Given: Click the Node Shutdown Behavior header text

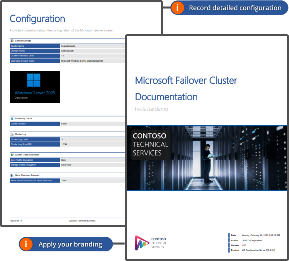Looking at the screenshot, I should click(x=27, y=175).
